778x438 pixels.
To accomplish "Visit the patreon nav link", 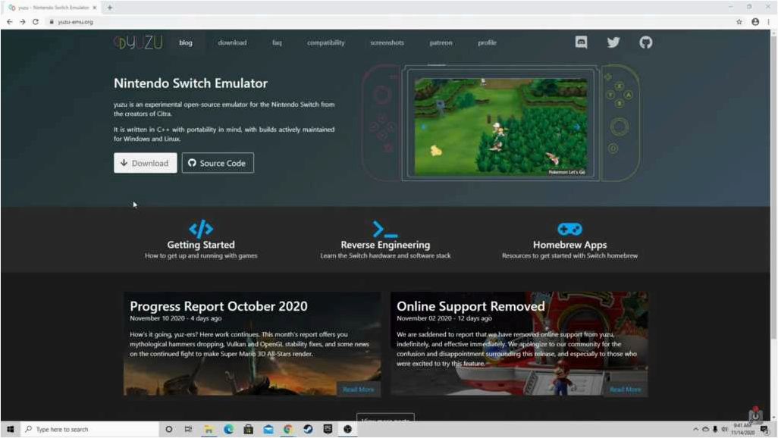I will click(x=441, y=42).
